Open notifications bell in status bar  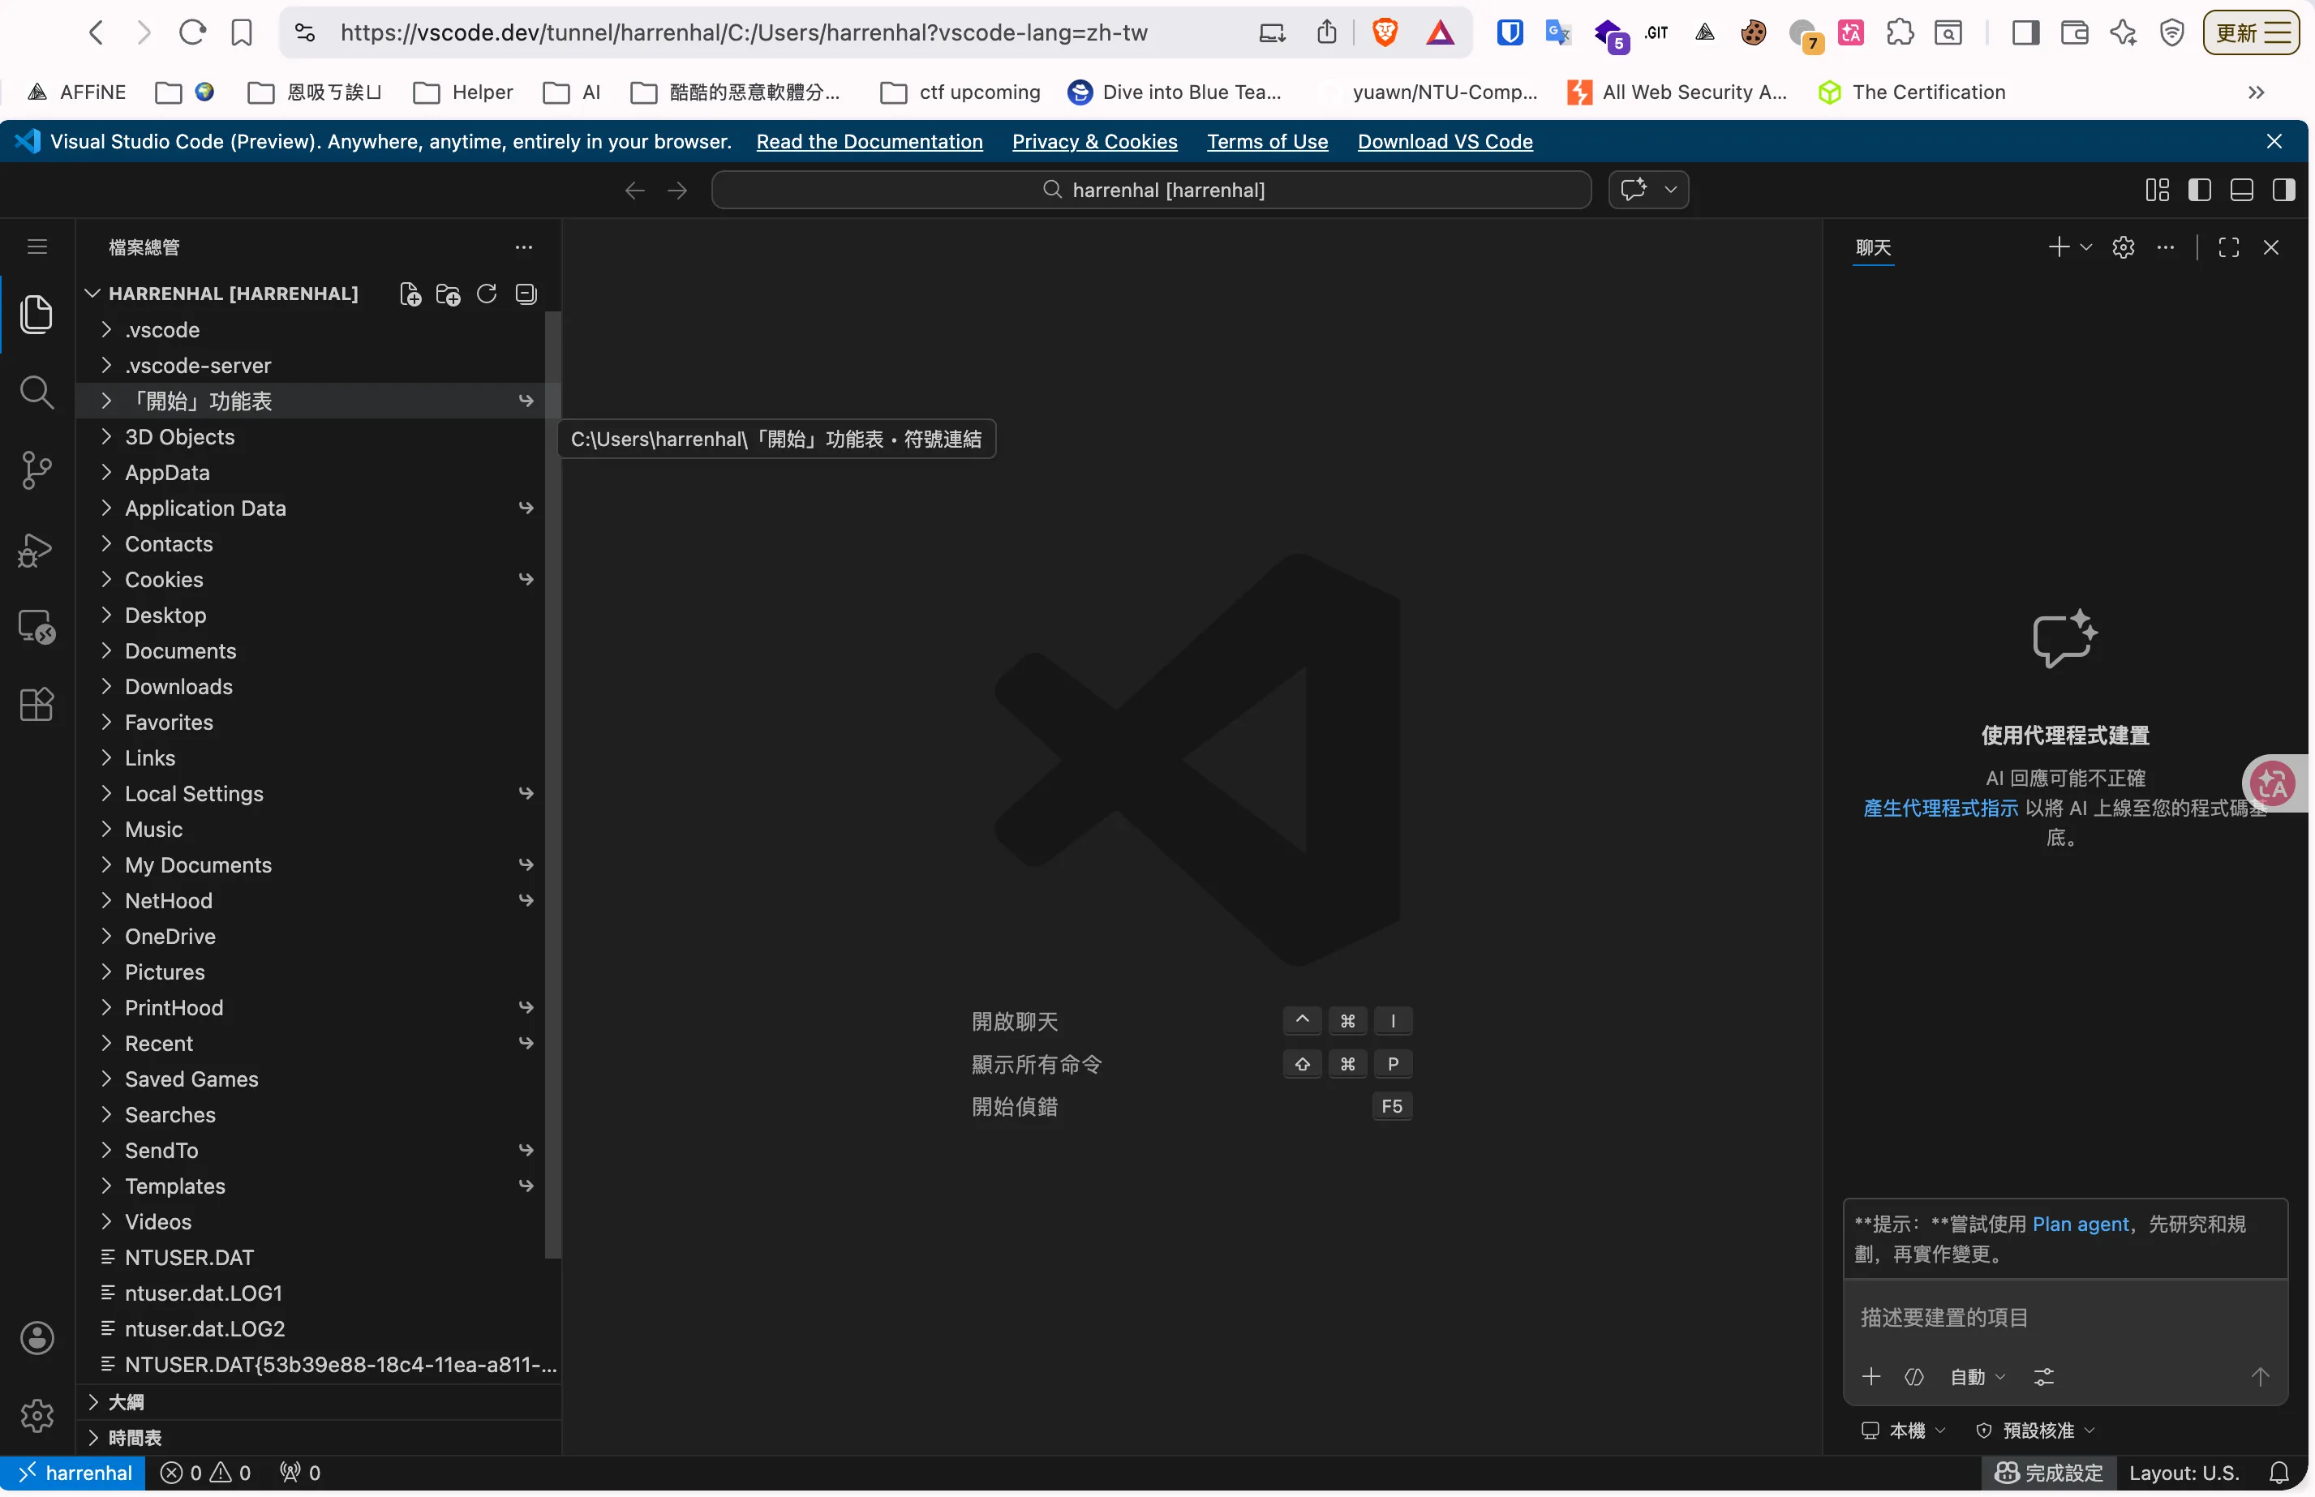(x=2279, y=1473)
